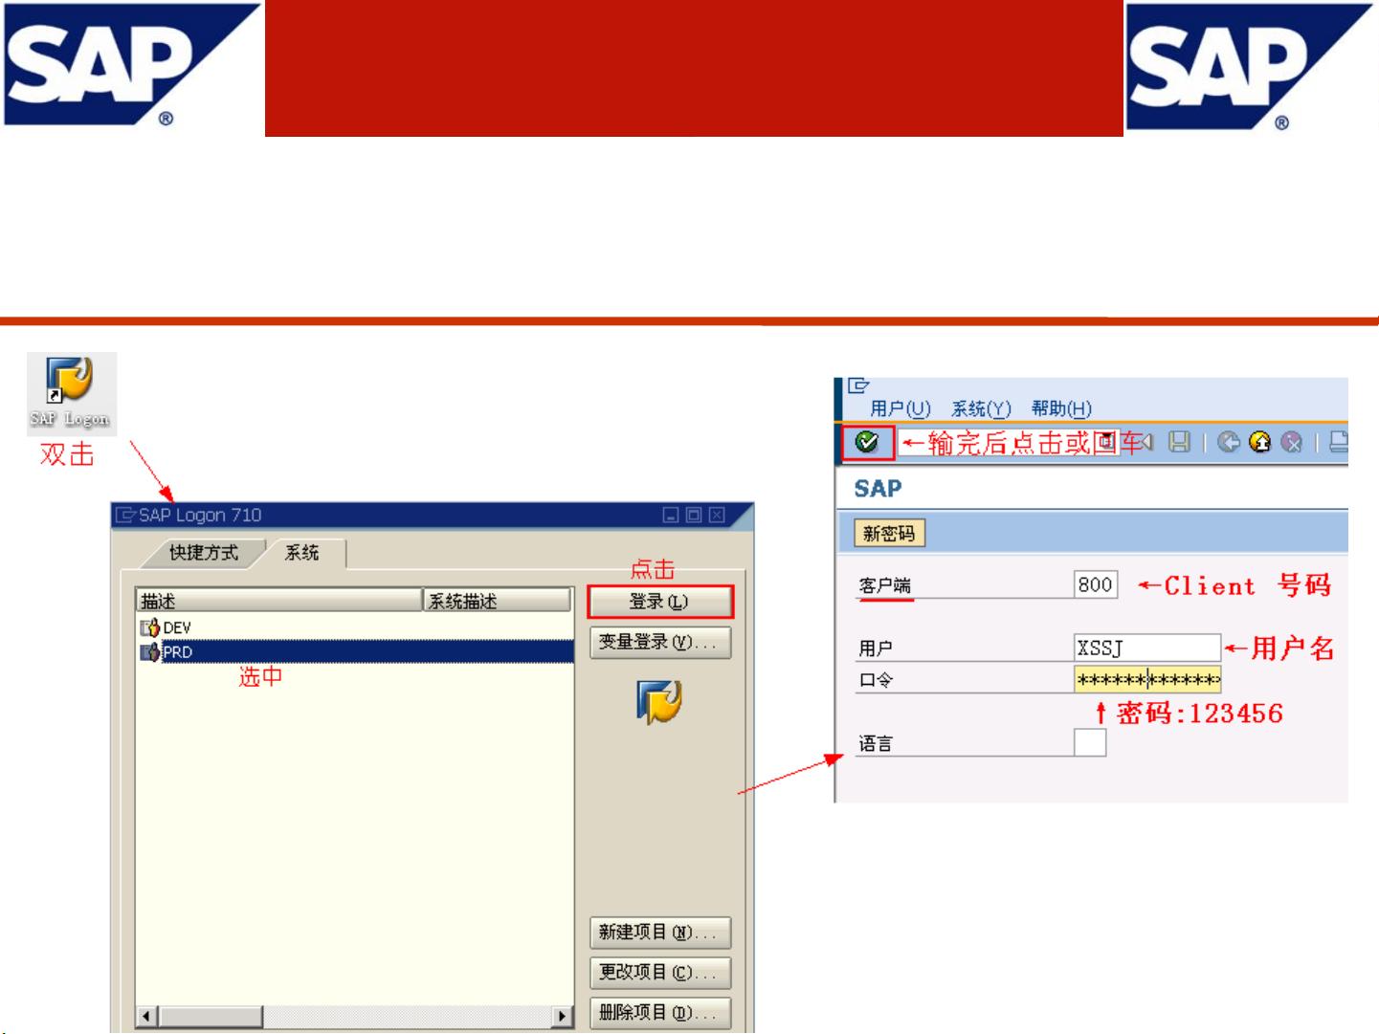Image resolution: width=1379 pixels, height=1034 pixels.
Task: Open the window control icon above 用户 menu
Action: point(858,385)
